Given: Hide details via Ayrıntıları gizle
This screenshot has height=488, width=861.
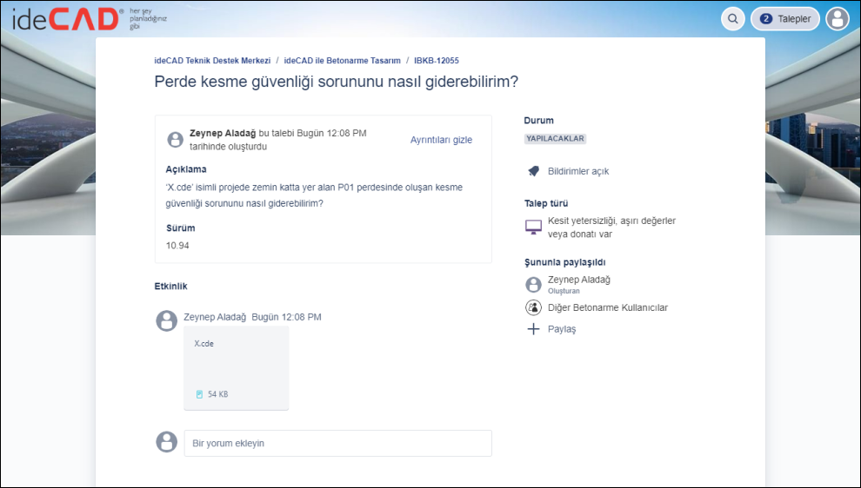Looking at the screenshot, I should click(441, 140).
